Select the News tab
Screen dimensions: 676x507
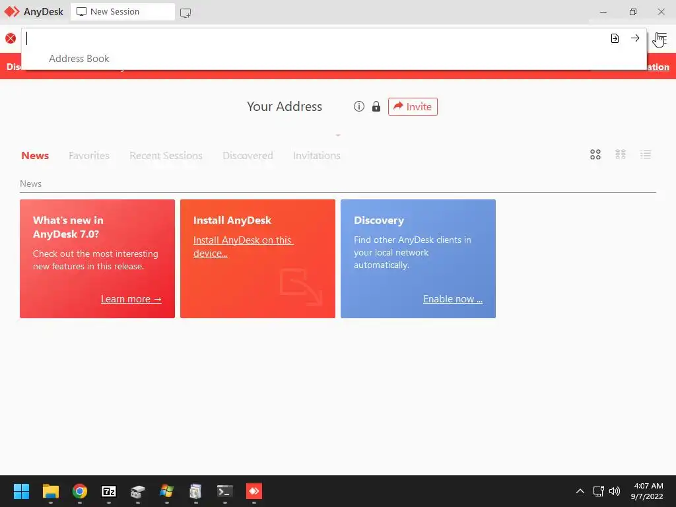(x=35, y=156)
